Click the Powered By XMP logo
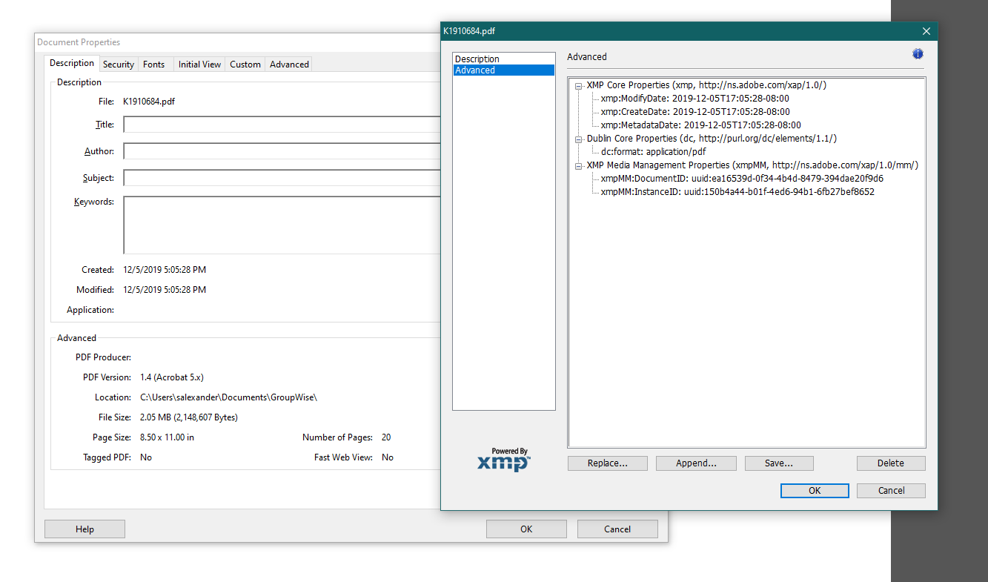The width and height of the screenshot is (988, 582). click(503, 459)
